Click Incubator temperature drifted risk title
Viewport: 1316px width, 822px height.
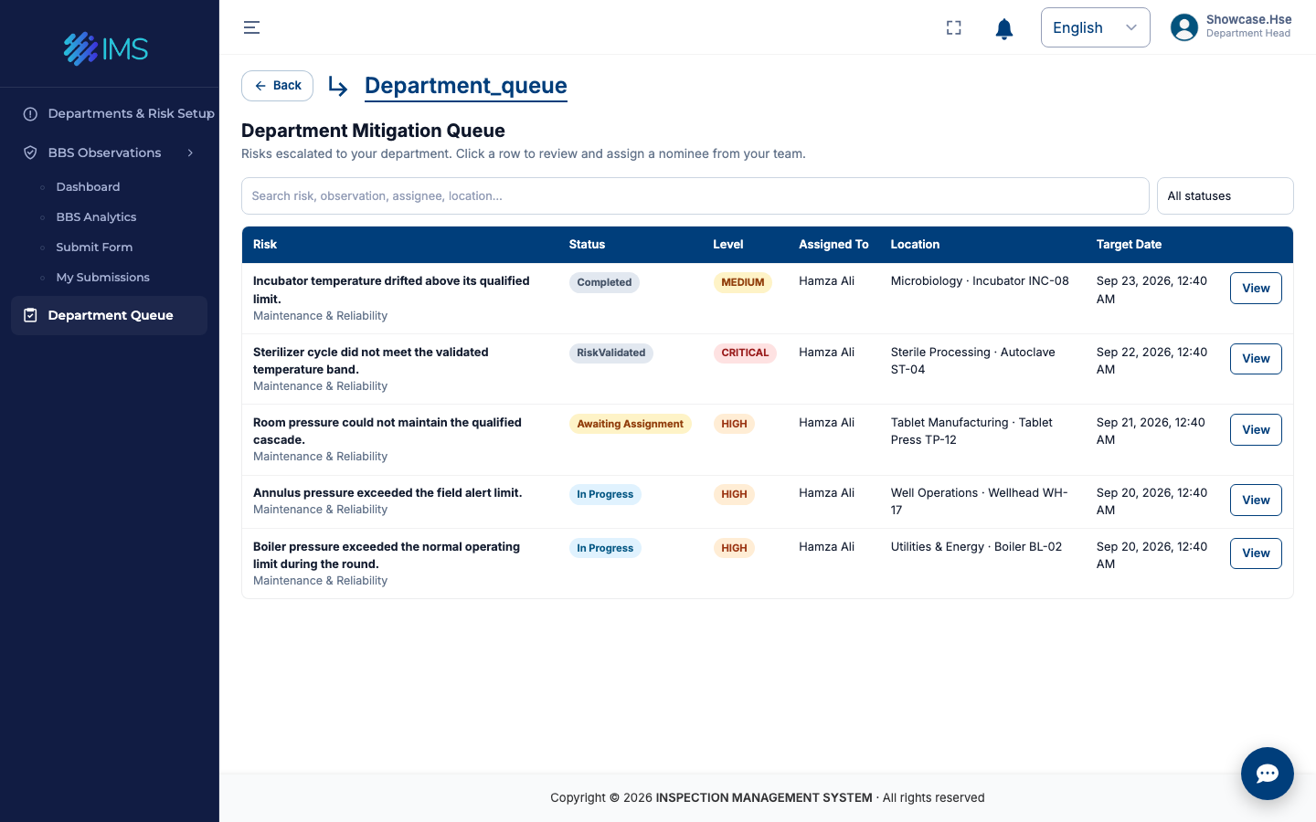coord(391,290)
